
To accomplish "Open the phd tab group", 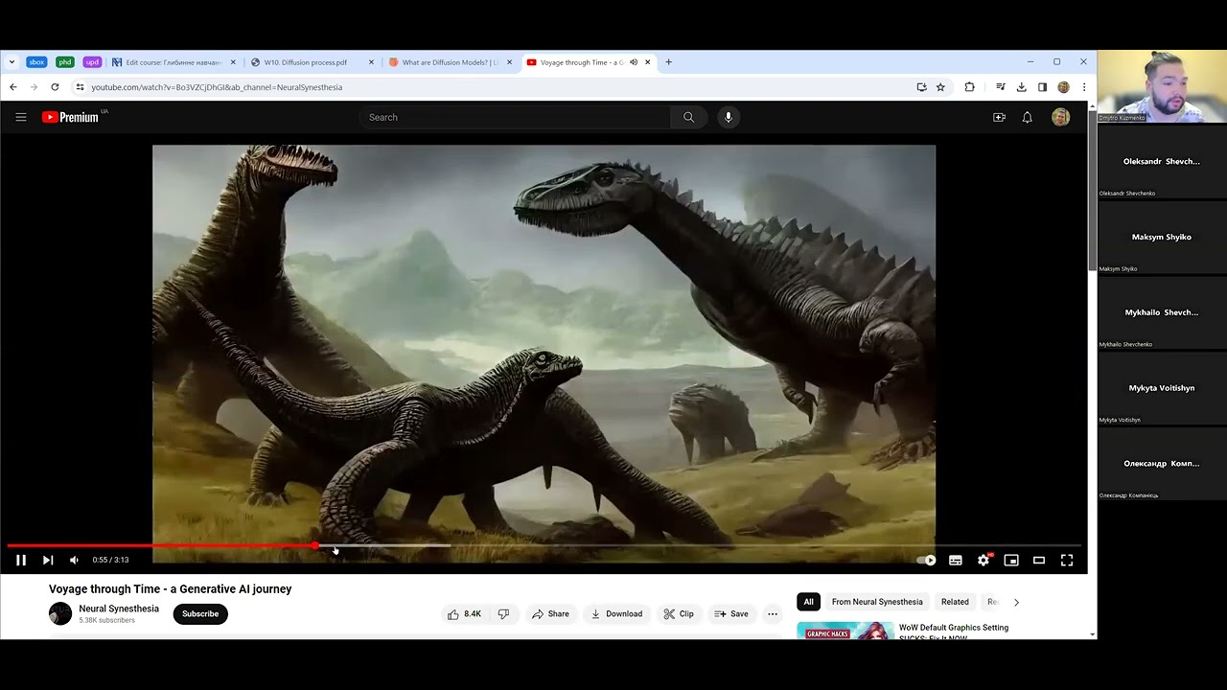I will 64,62.
